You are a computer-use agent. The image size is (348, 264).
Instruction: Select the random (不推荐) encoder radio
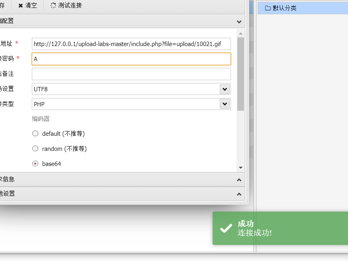(x=35, y=148)
